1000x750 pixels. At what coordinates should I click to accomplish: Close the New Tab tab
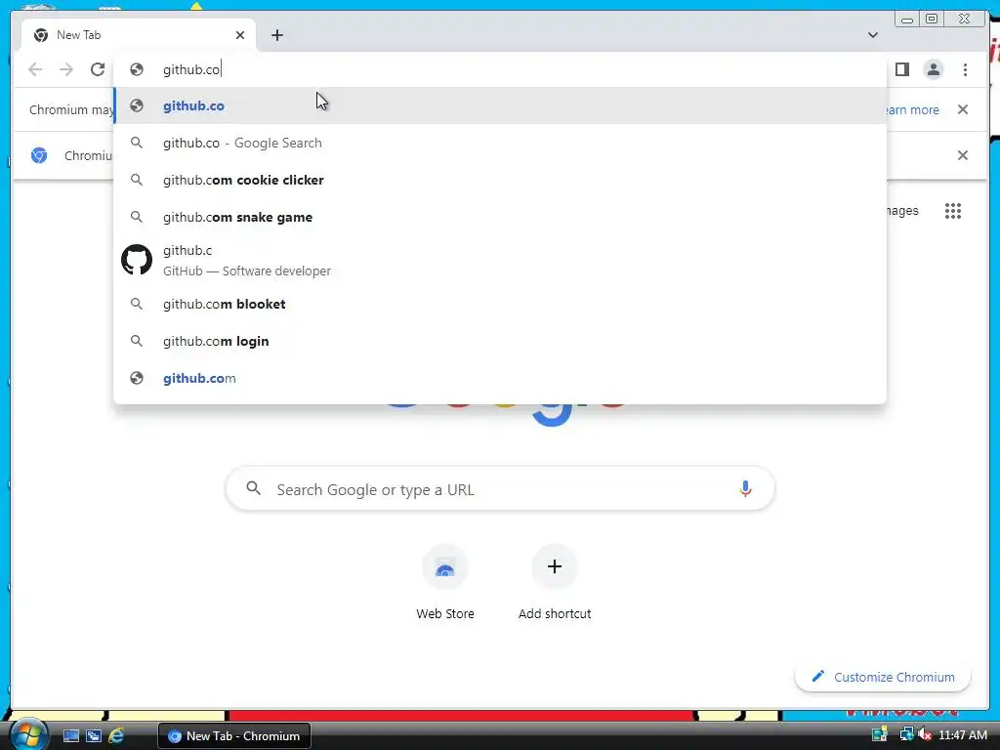pyautogui.click(x=240, y=35)
